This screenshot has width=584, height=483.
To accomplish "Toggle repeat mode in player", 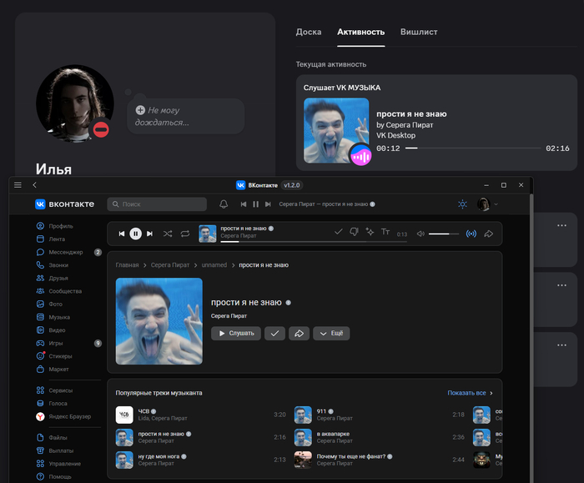I will (185, 234).
